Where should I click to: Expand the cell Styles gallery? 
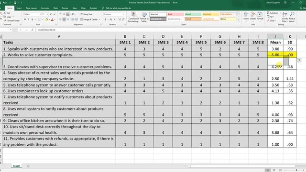click(238, 20)
